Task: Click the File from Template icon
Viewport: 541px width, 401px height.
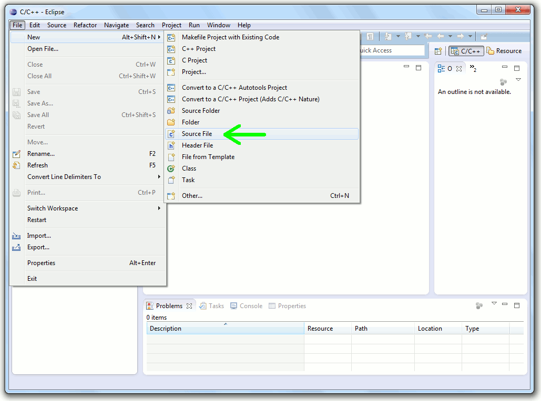Action: click(x=171, y=157)
